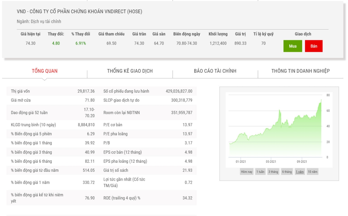Switch to the Tổng quan tab
The image size is (348, 216).
point(45,71)
